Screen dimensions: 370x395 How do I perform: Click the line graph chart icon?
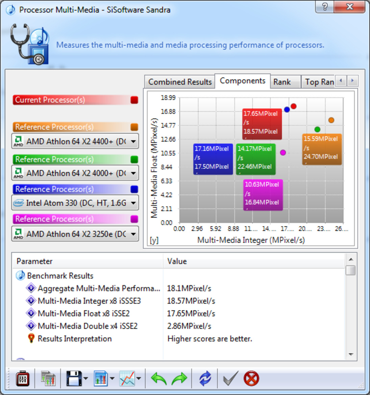(x=127, y=378)
